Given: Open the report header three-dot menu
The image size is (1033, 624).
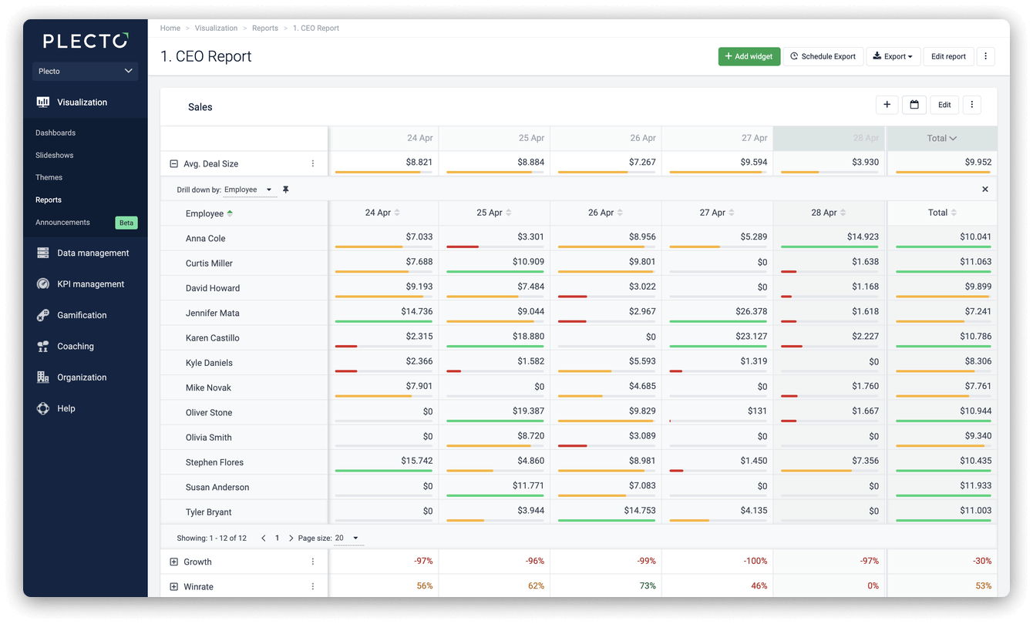Looking at the screenshot, I should click(985, 56).
